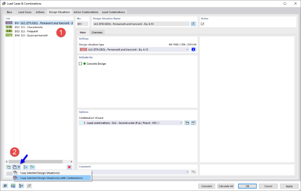Open the Design situation type dropdown
The image size is (301, 191).
(x=187, y=49)
